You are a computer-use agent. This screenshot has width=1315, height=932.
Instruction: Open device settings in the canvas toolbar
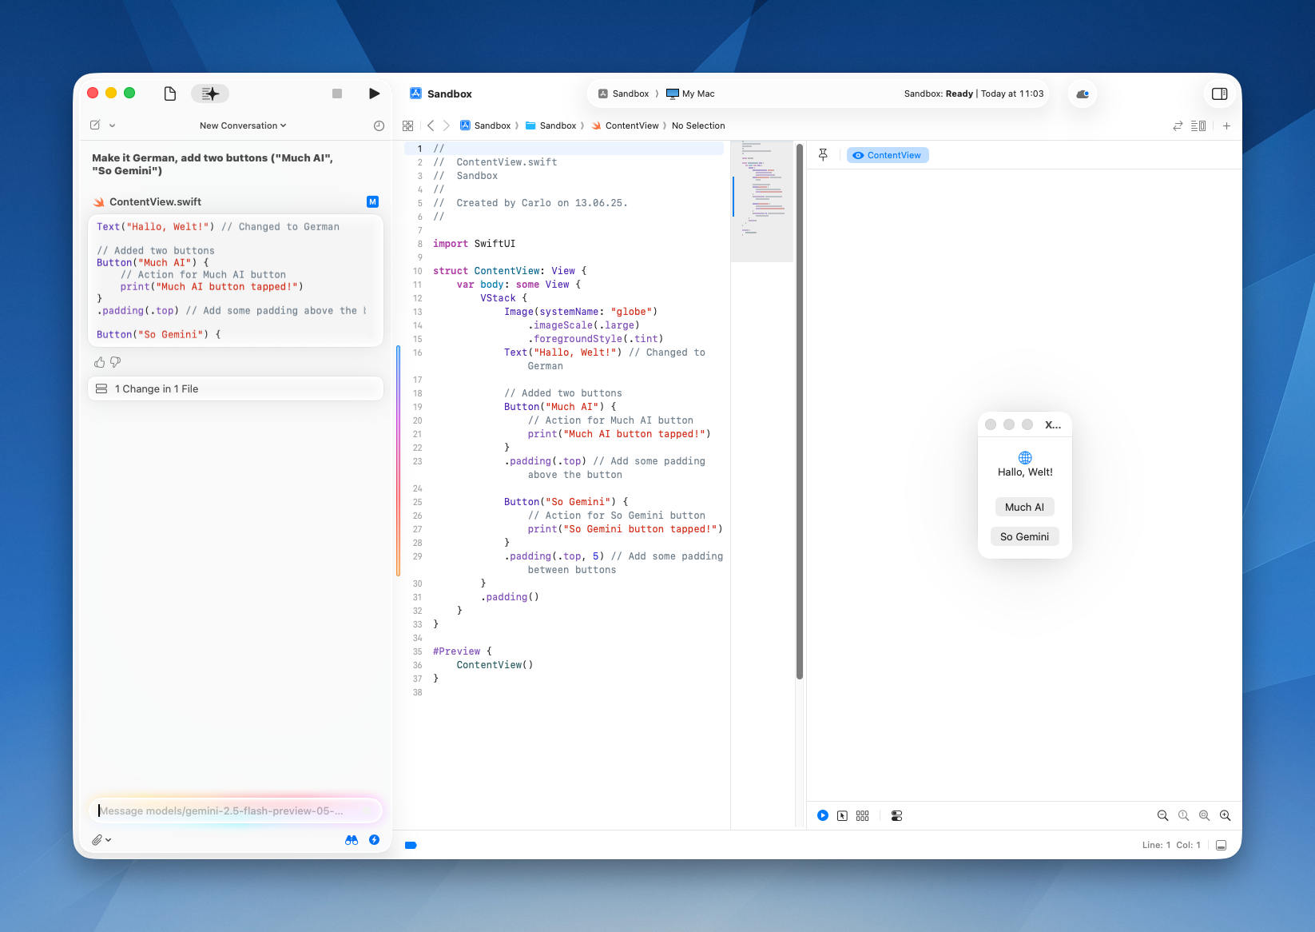896,815
